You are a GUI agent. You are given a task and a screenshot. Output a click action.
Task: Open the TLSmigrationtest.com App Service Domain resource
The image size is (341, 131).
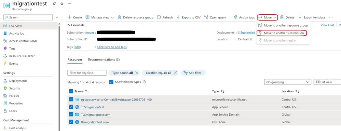pos(96,115)
